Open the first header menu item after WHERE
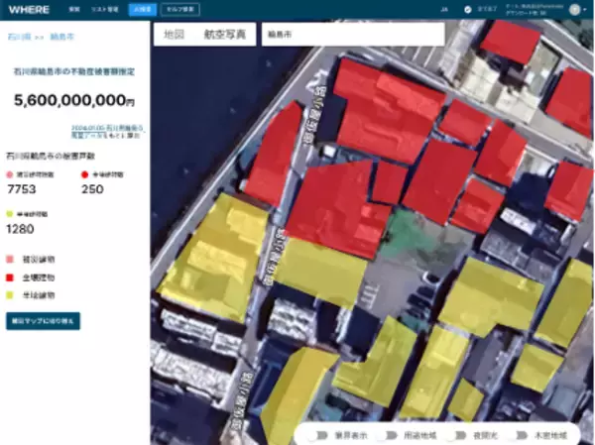The width and height of the screenshot is (595, 445). pyautogui.click(x=74, y=10)
